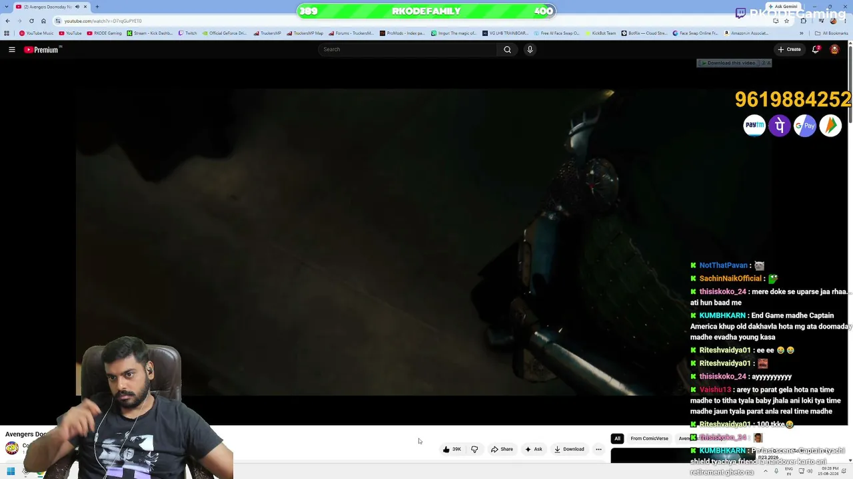Open Chrome apps grid in bookmarks bar
853x479 pixels.
point(7,33)
